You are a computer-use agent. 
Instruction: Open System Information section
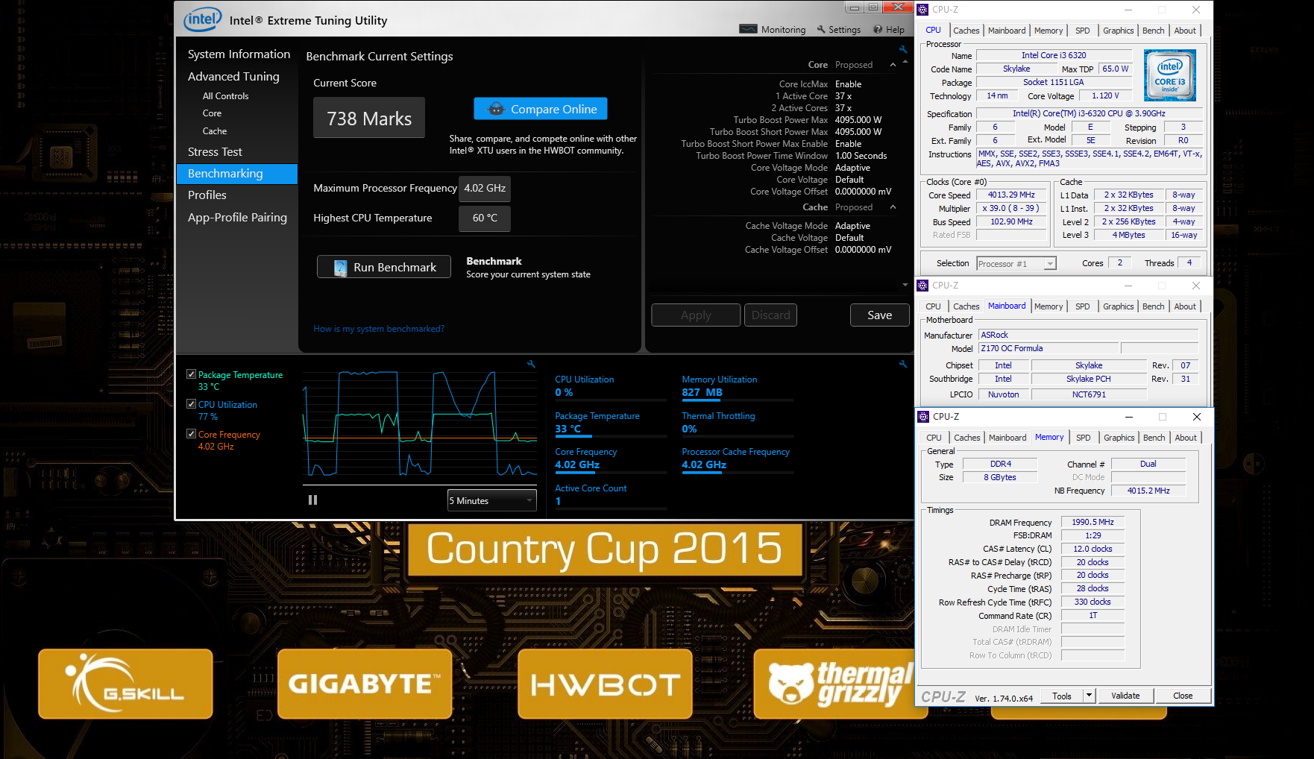click(239, 54)
